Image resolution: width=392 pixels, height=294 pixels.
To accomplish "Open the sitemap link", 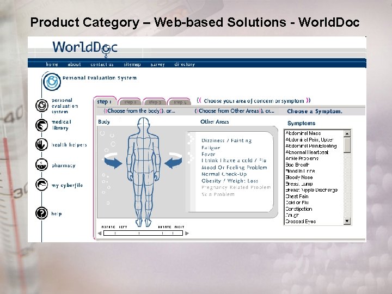I will (x=132, y=64).
